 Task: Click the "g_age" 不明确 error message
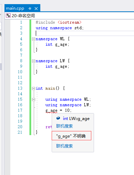click(x=71, y=136)
